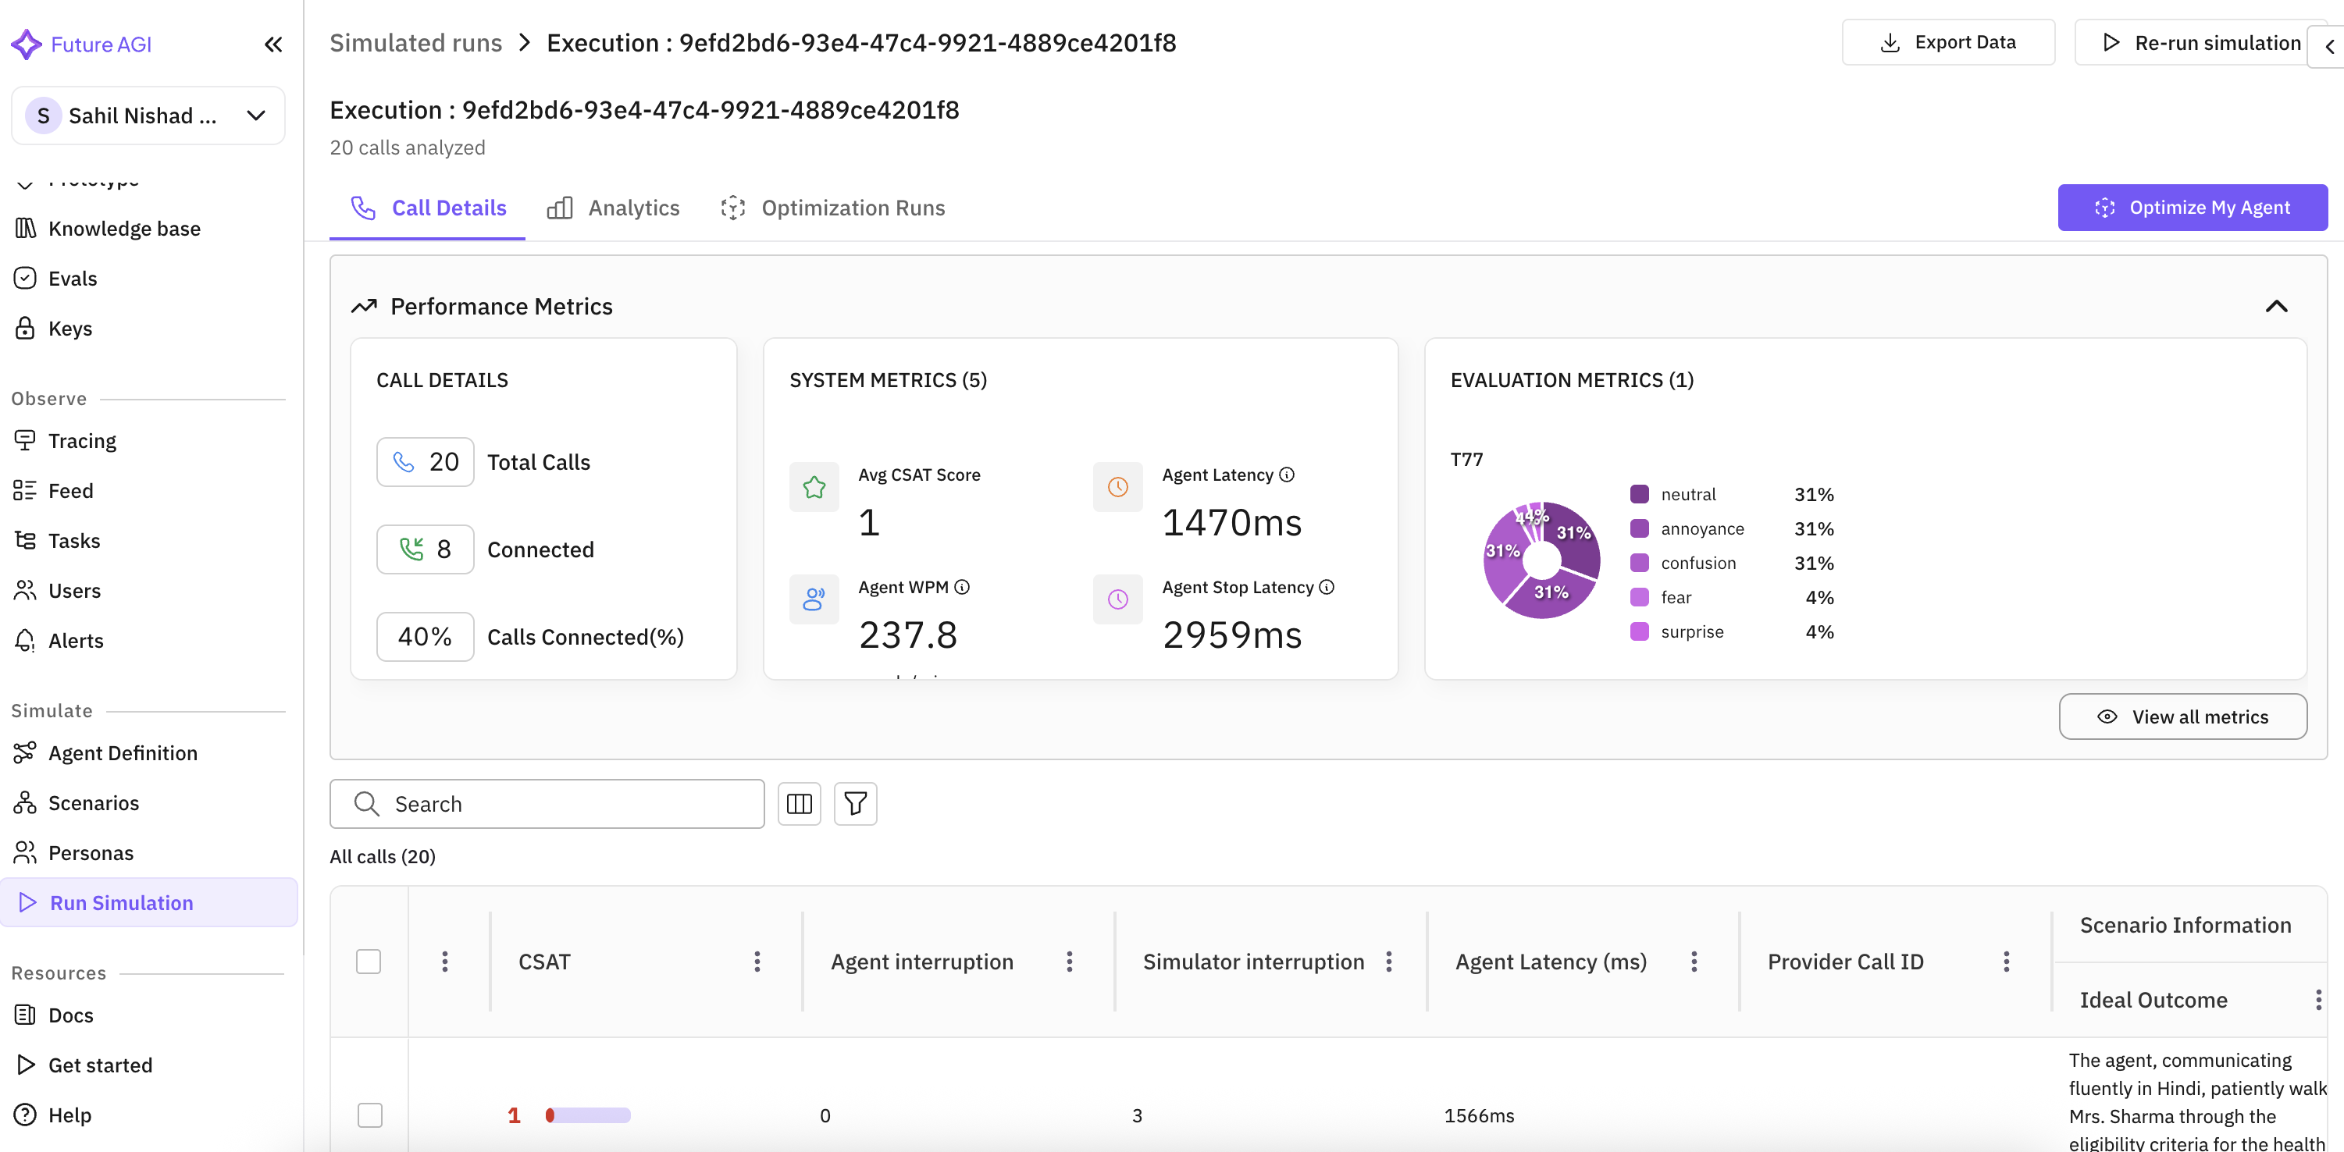Click the Agent Latency info icon
The width and height of the screenshot is (2344, 1152).
(1287, 475)
